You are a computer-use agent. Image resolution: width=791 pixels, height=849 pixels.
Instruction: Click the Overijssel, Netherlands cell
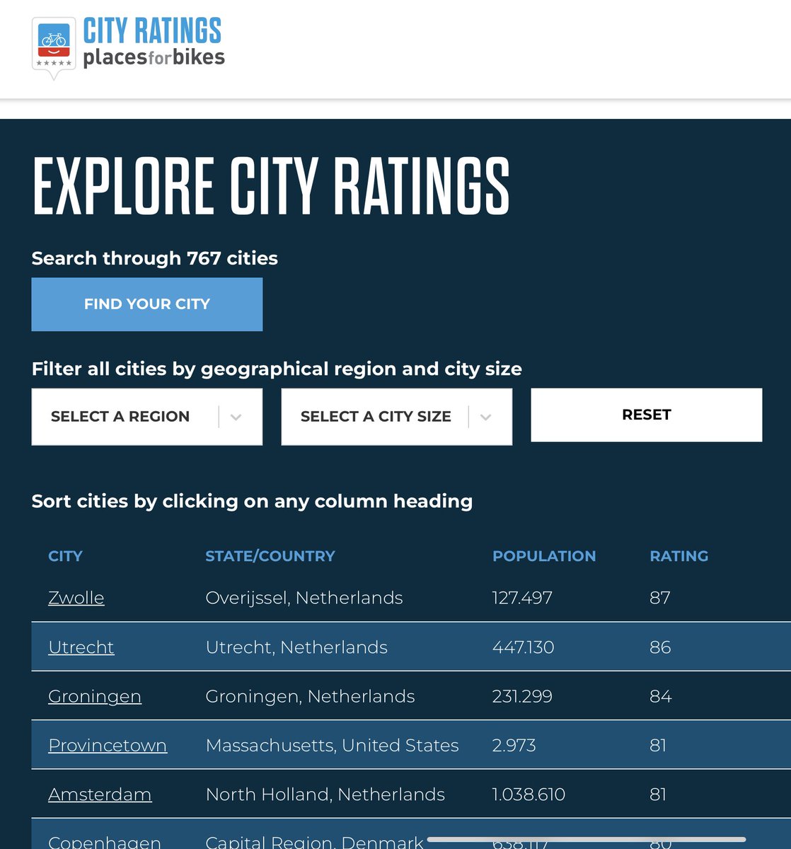pyautogui.click(x=304, y=598)
